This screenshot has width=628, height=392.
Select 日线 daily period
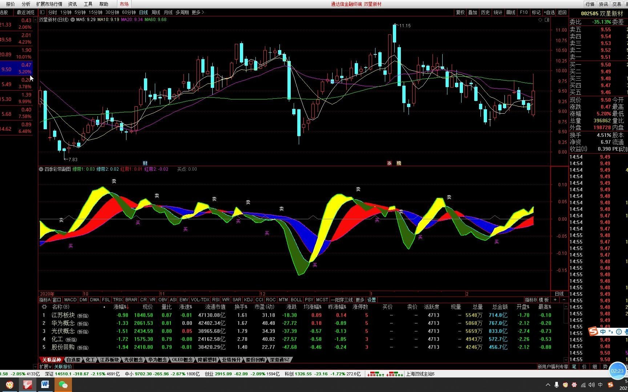click(x=144, y=12)
